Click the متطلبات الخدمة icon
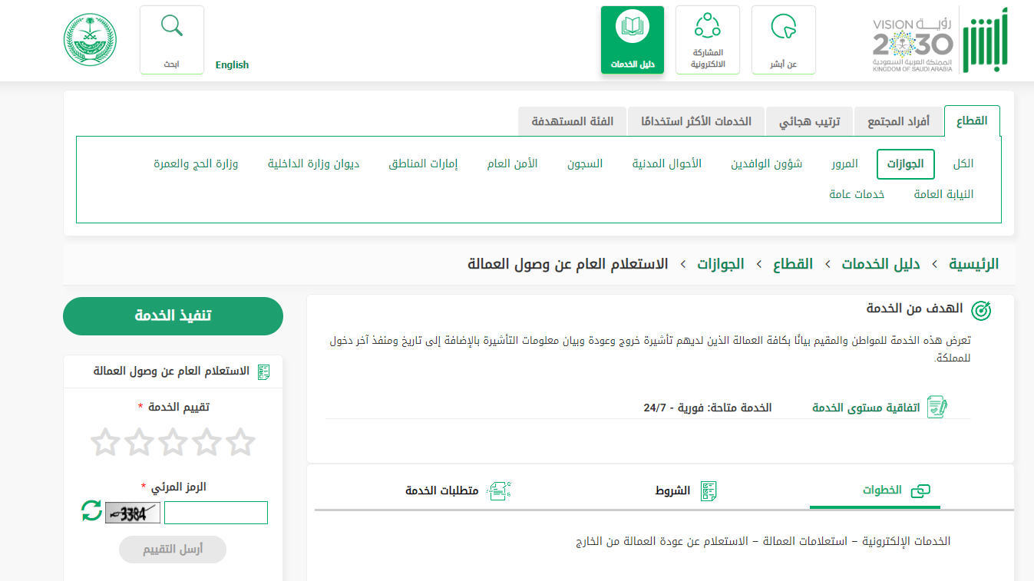Viewport: 1034px width, 581px height. click(x=500, y=491)
